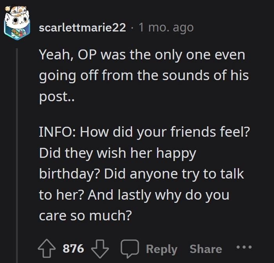Open the three-dot more options menu

[x=244, y=248]
